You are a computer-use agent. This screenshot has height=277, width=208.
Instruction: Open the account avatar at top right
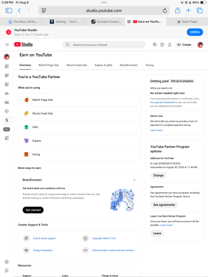pyautogui.click(x=200, y=45)
